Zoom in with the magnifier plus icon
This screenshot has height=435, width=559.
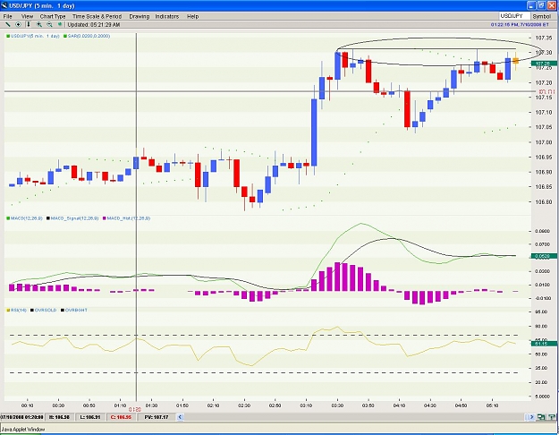39,25
